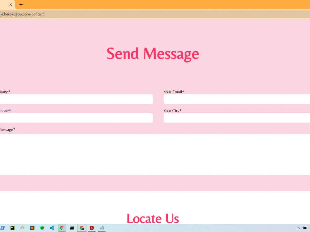The image size is (310, 232).
Task: Click the Name input field
Action: pos(76,99)
